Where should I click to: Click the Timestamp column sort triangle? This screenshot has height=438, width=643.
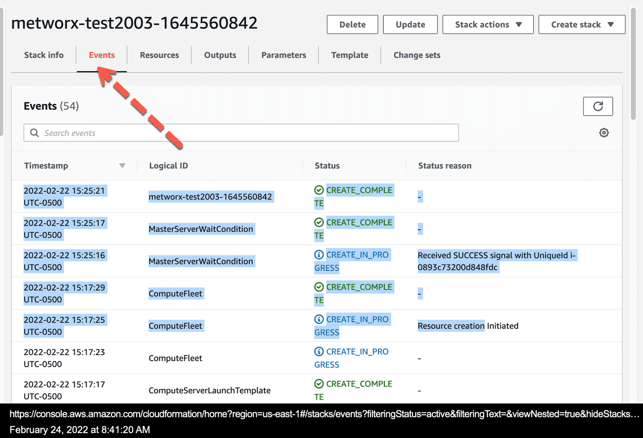122,166
